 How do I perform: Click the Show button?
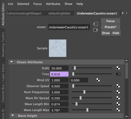tap(106, 33)
